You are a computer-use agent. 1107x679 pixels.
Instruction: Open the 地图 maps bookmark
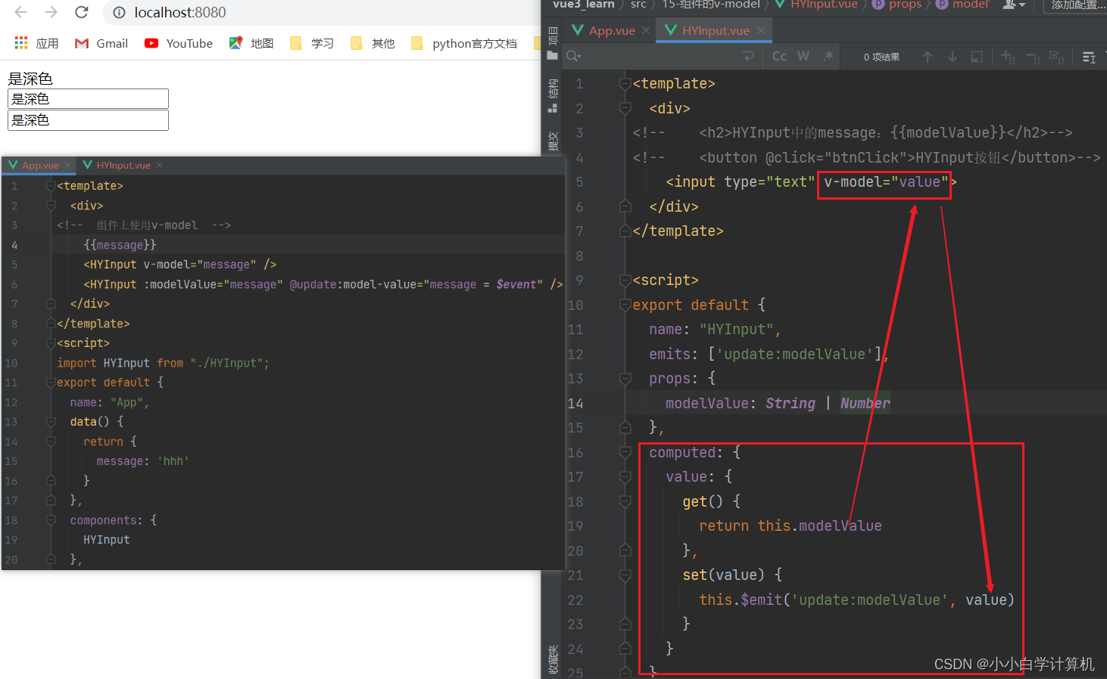click(251, 43)
